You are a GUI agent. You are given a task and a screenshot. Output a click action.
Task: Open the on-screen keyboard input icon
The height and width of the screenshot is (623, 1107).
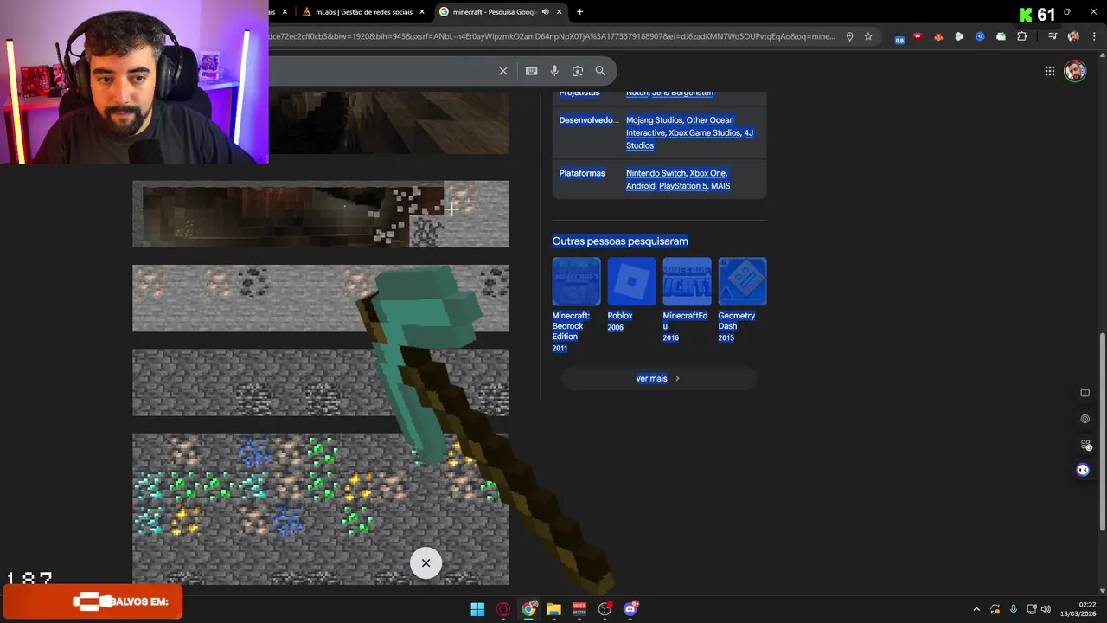point(531,71)
